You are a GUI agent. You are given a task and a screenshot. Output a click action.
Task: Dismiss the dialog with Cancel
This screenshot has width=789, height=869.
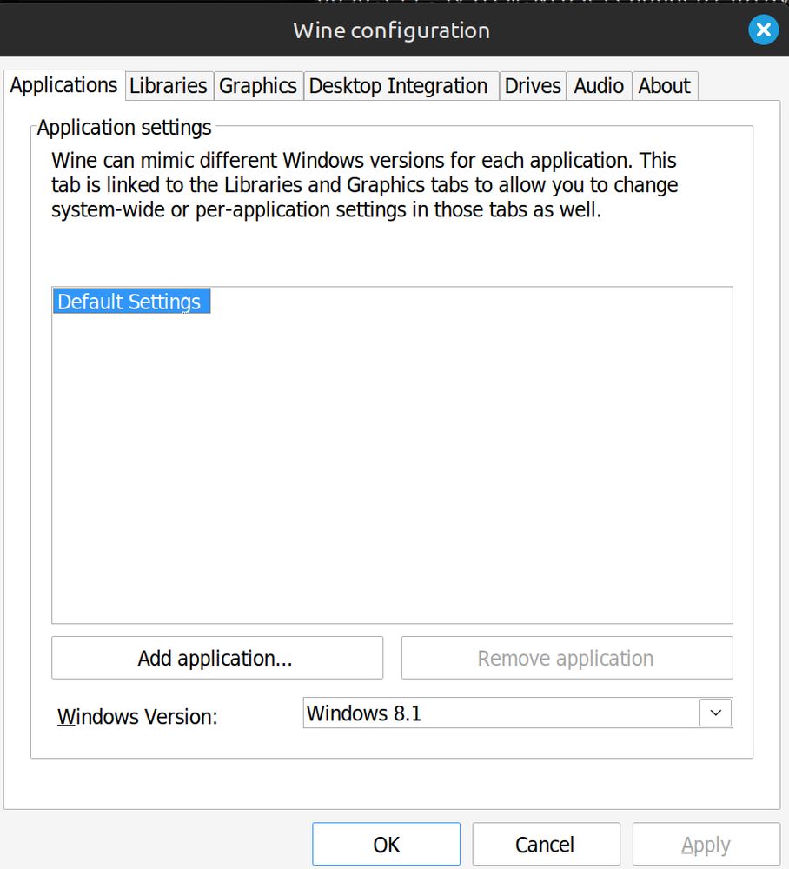pyautogui.click(x=546, y=844)
